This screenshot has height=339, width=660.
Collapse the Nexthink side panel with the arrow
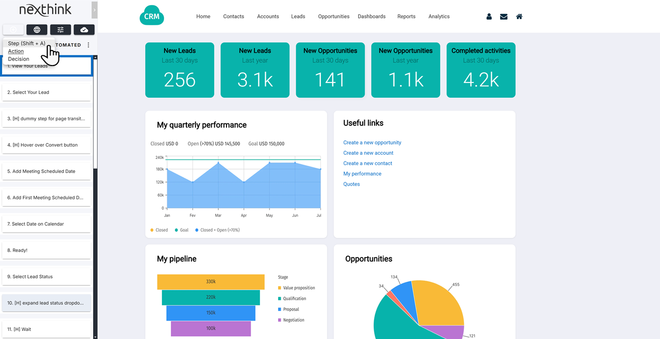pos(94,10)
